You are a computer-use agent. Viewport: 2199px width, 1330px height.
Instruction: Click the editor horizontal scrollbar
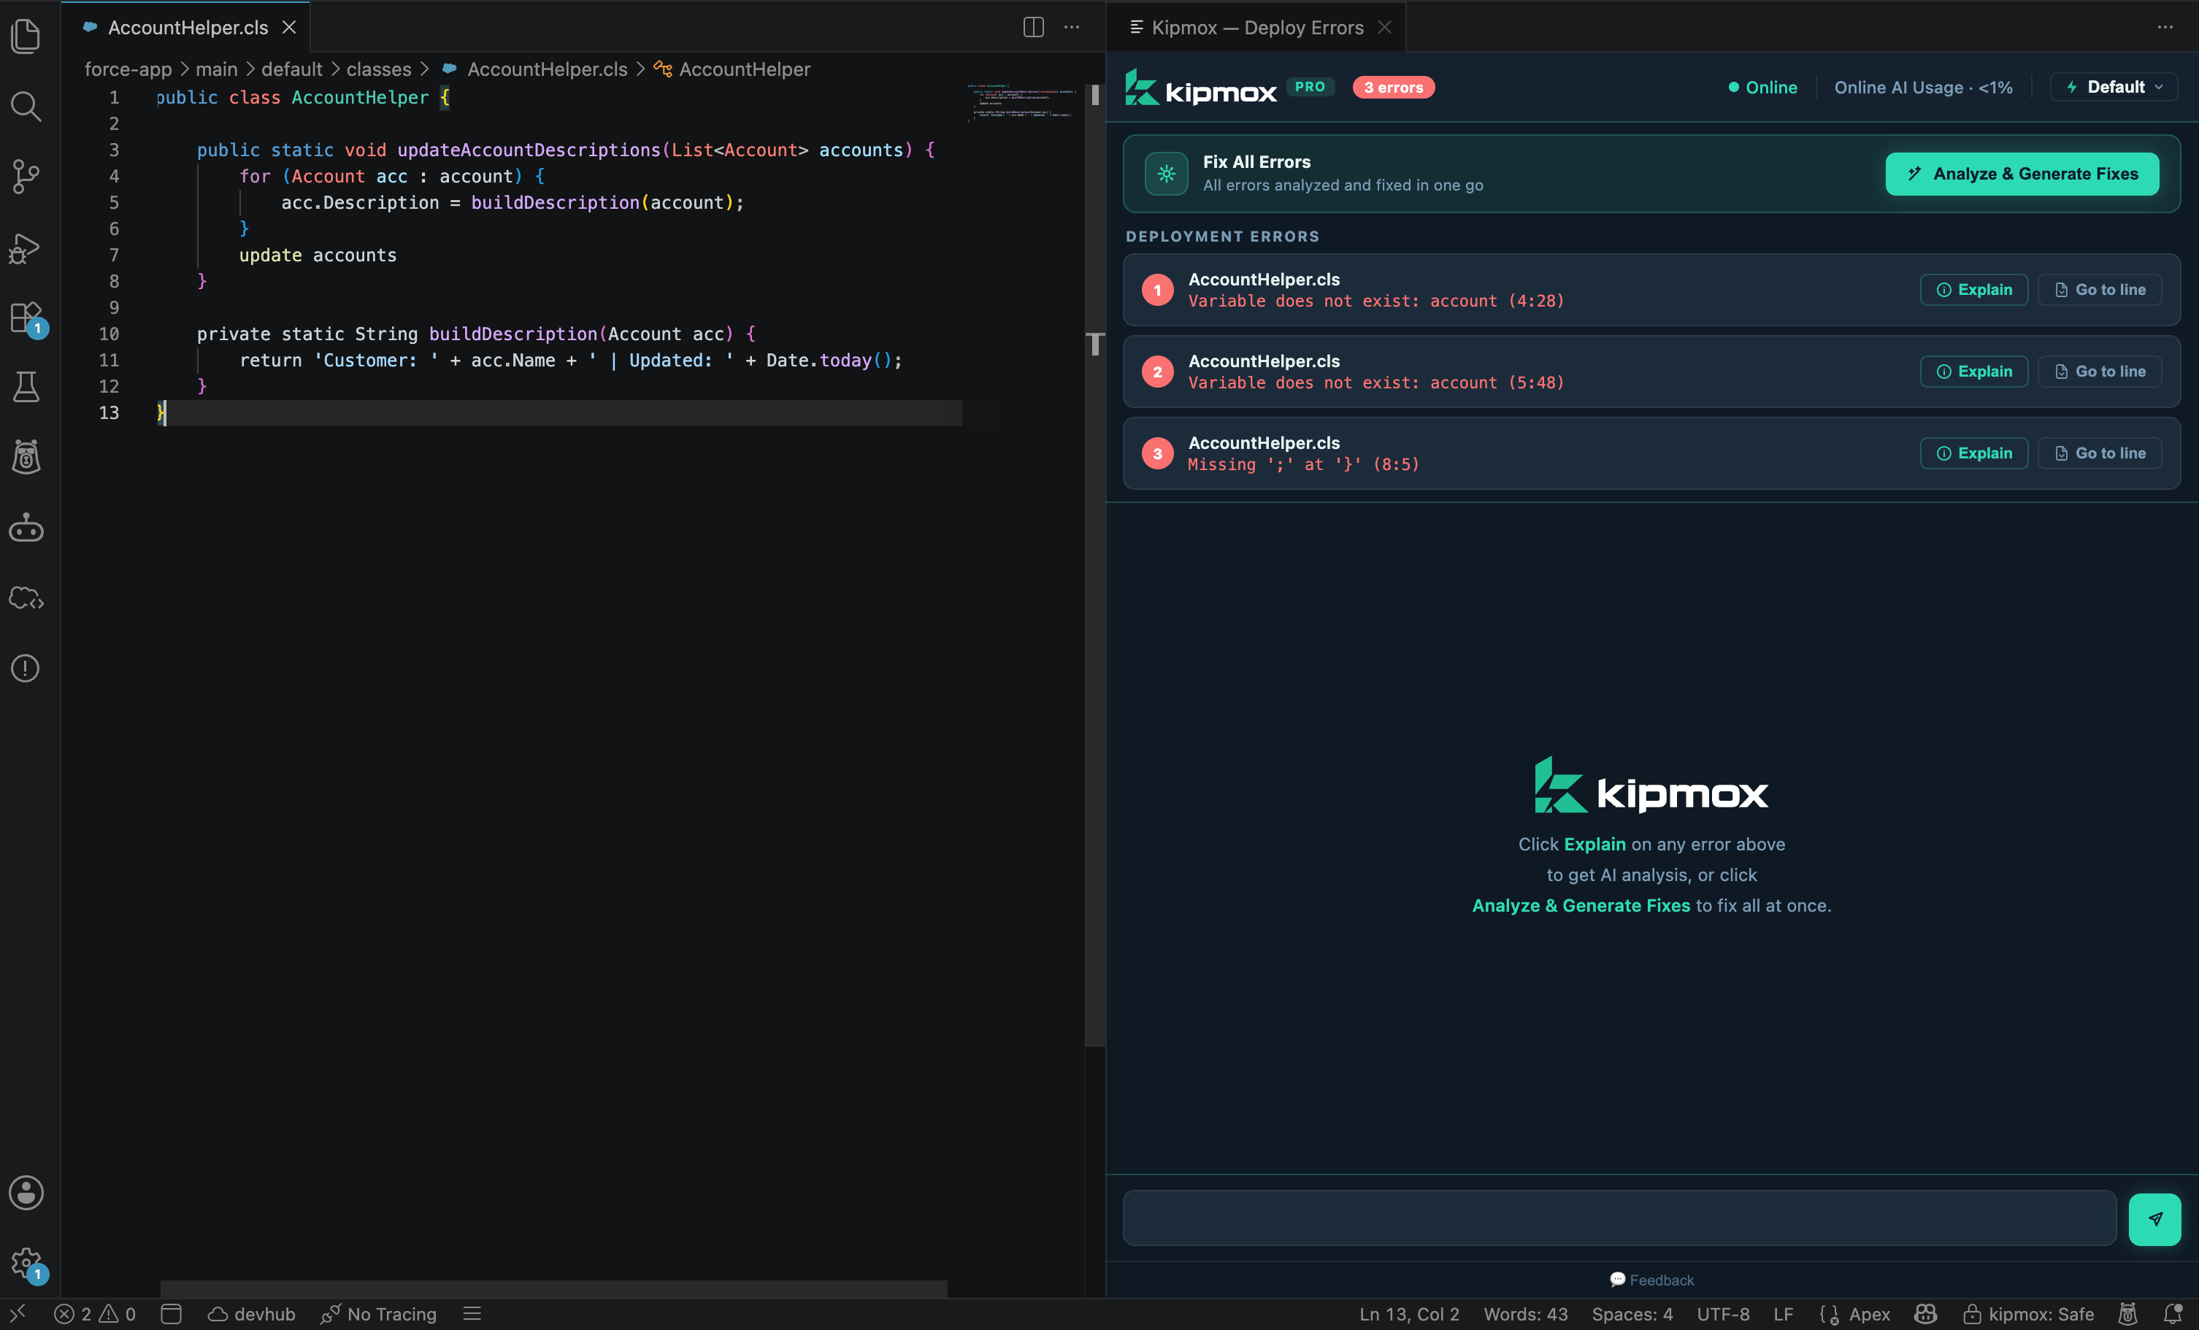[553, 1289]
